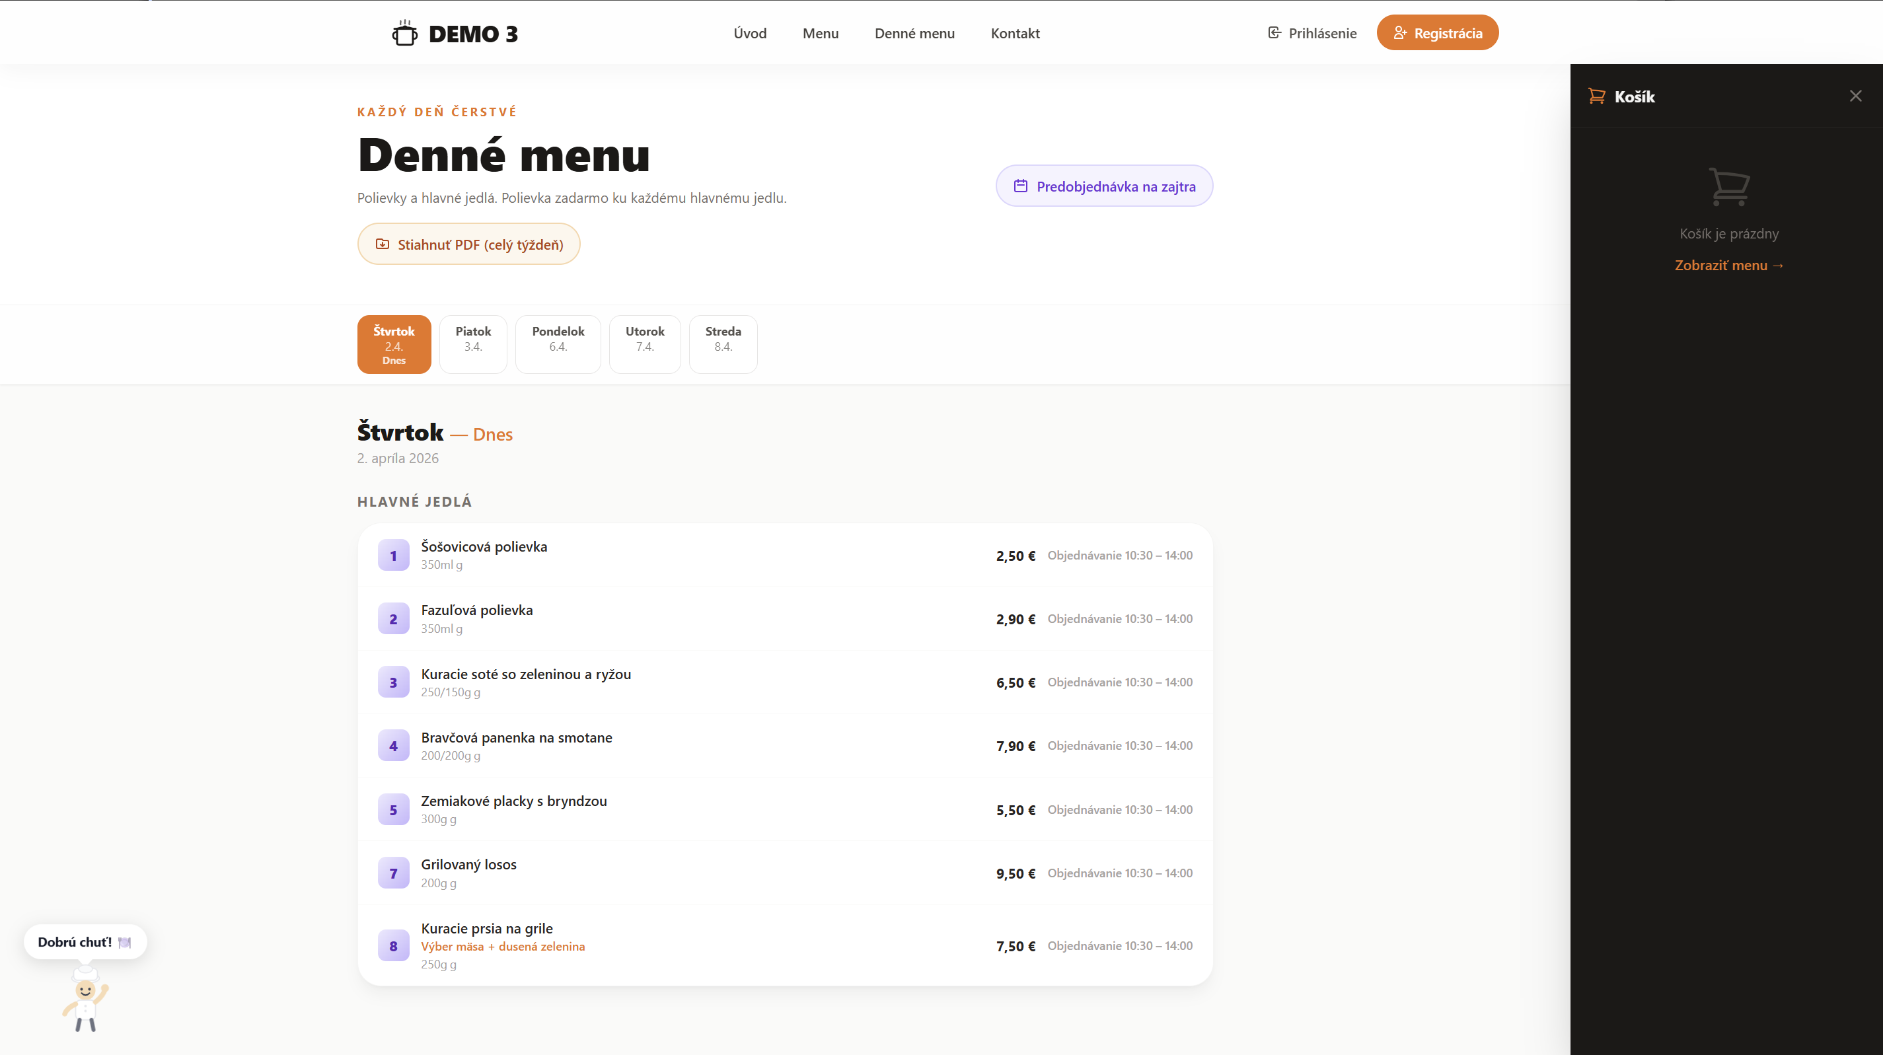Click the add-user icon on the Registrácia button
The image size is (1883, 1055).
1401,32
